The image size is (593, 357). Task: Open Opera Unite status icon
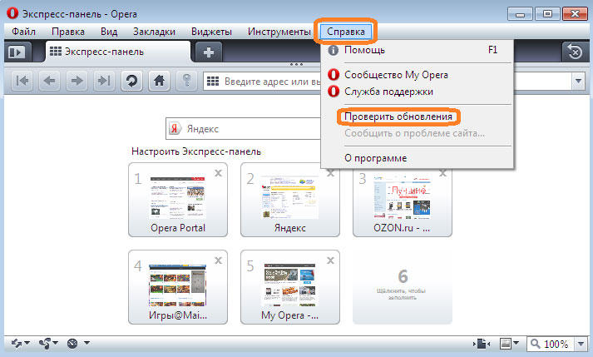45,344
